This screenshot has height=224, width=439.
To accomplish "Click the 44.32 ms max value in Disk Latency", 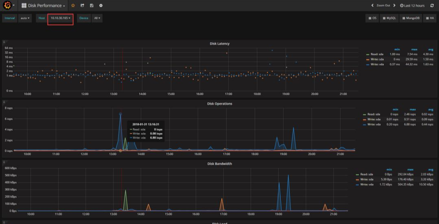I will [413, 64].
